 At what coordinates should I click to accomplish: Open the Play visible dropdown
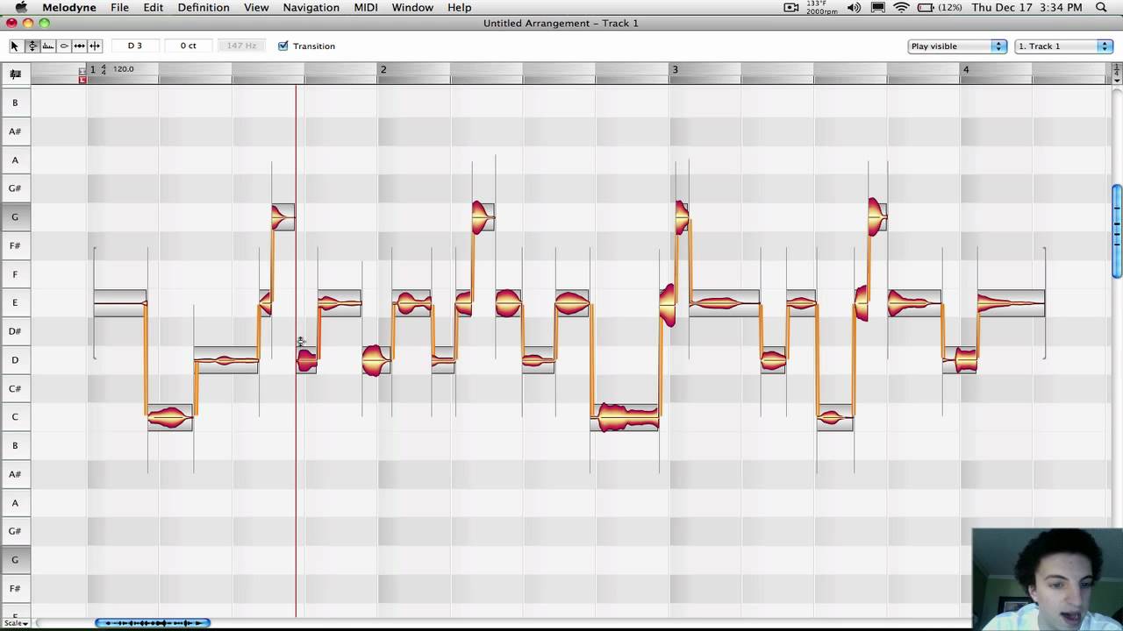[957, 46]
